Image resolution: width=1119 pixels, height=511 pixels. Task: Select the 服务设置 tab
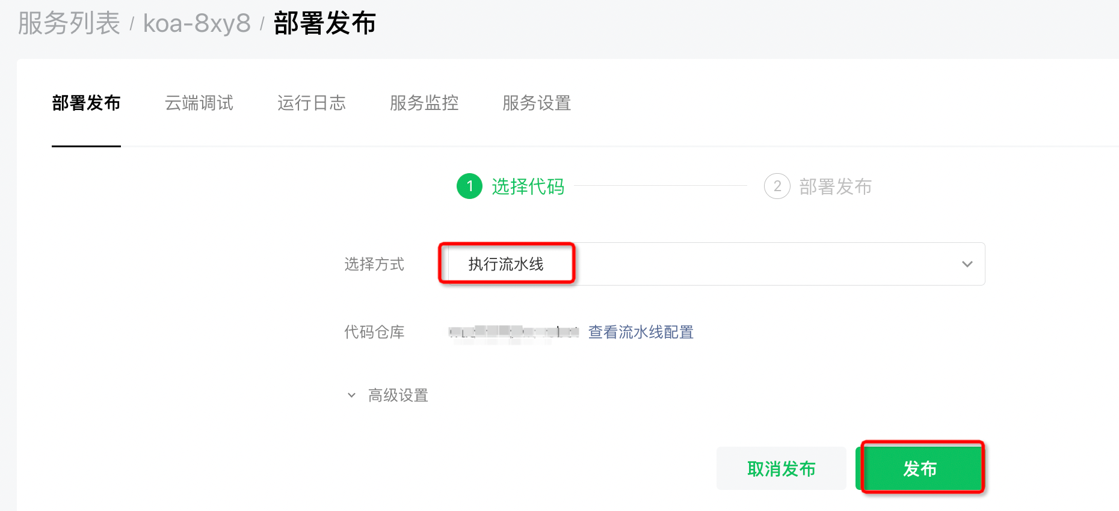(537, 103)
